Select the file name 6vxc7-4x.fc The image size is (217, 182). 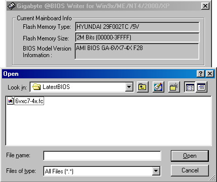click(x=29, y=101)
